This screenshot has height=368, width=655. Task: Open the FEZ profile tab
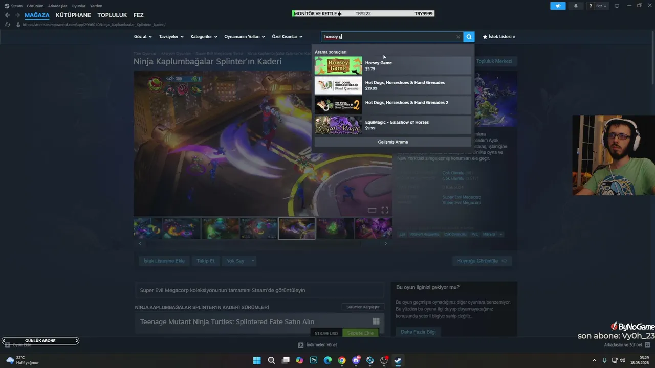tap(138, 15)
